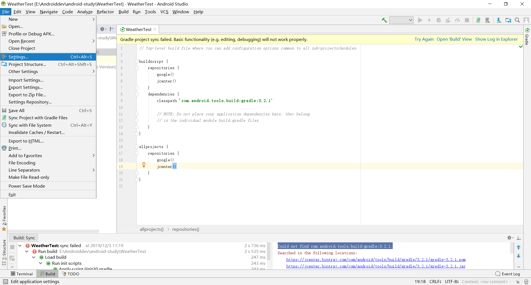Toggle Power Save Mode
Viewport: 531px width, 285px height.
coord(48,186)
